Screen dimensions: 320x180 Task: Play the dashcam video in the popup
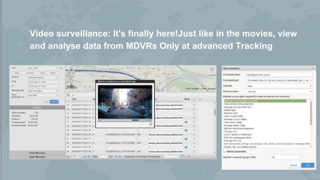[x=125, y=104]
